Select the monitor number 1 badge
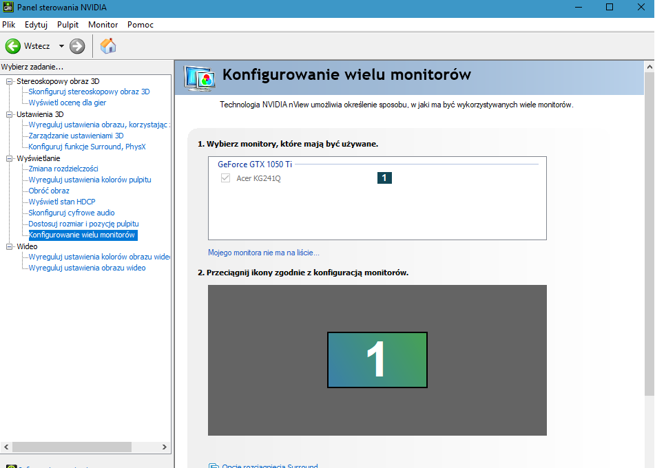Viewport: 655px width, 468px height. 384,178
